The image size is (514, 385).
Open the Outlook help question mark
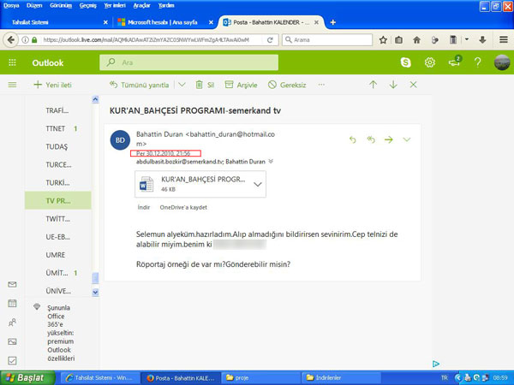(478, 62)
